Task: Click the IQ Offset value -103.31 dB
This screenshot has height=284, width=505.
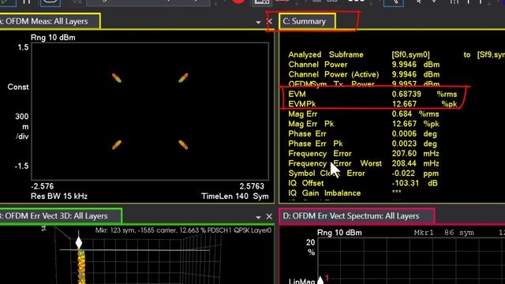Action: [414, 183]
